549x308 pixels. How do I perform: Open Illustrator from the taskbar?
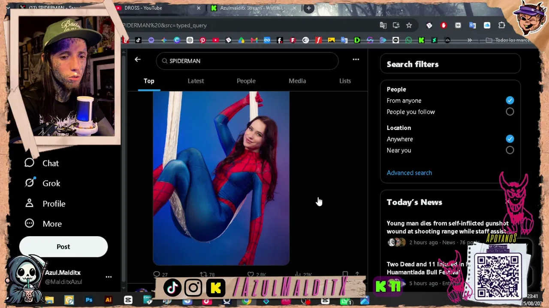109,300
